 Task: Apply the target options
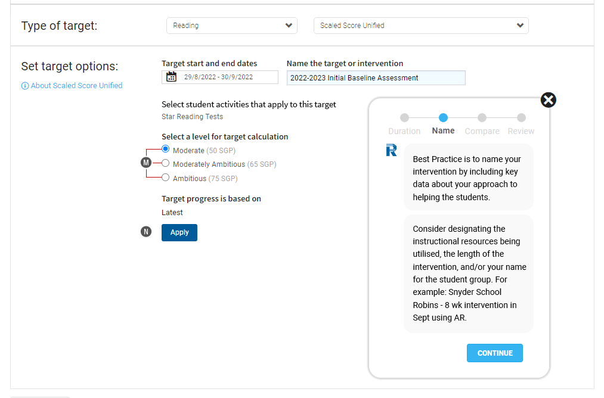click(x=179, y=232)
